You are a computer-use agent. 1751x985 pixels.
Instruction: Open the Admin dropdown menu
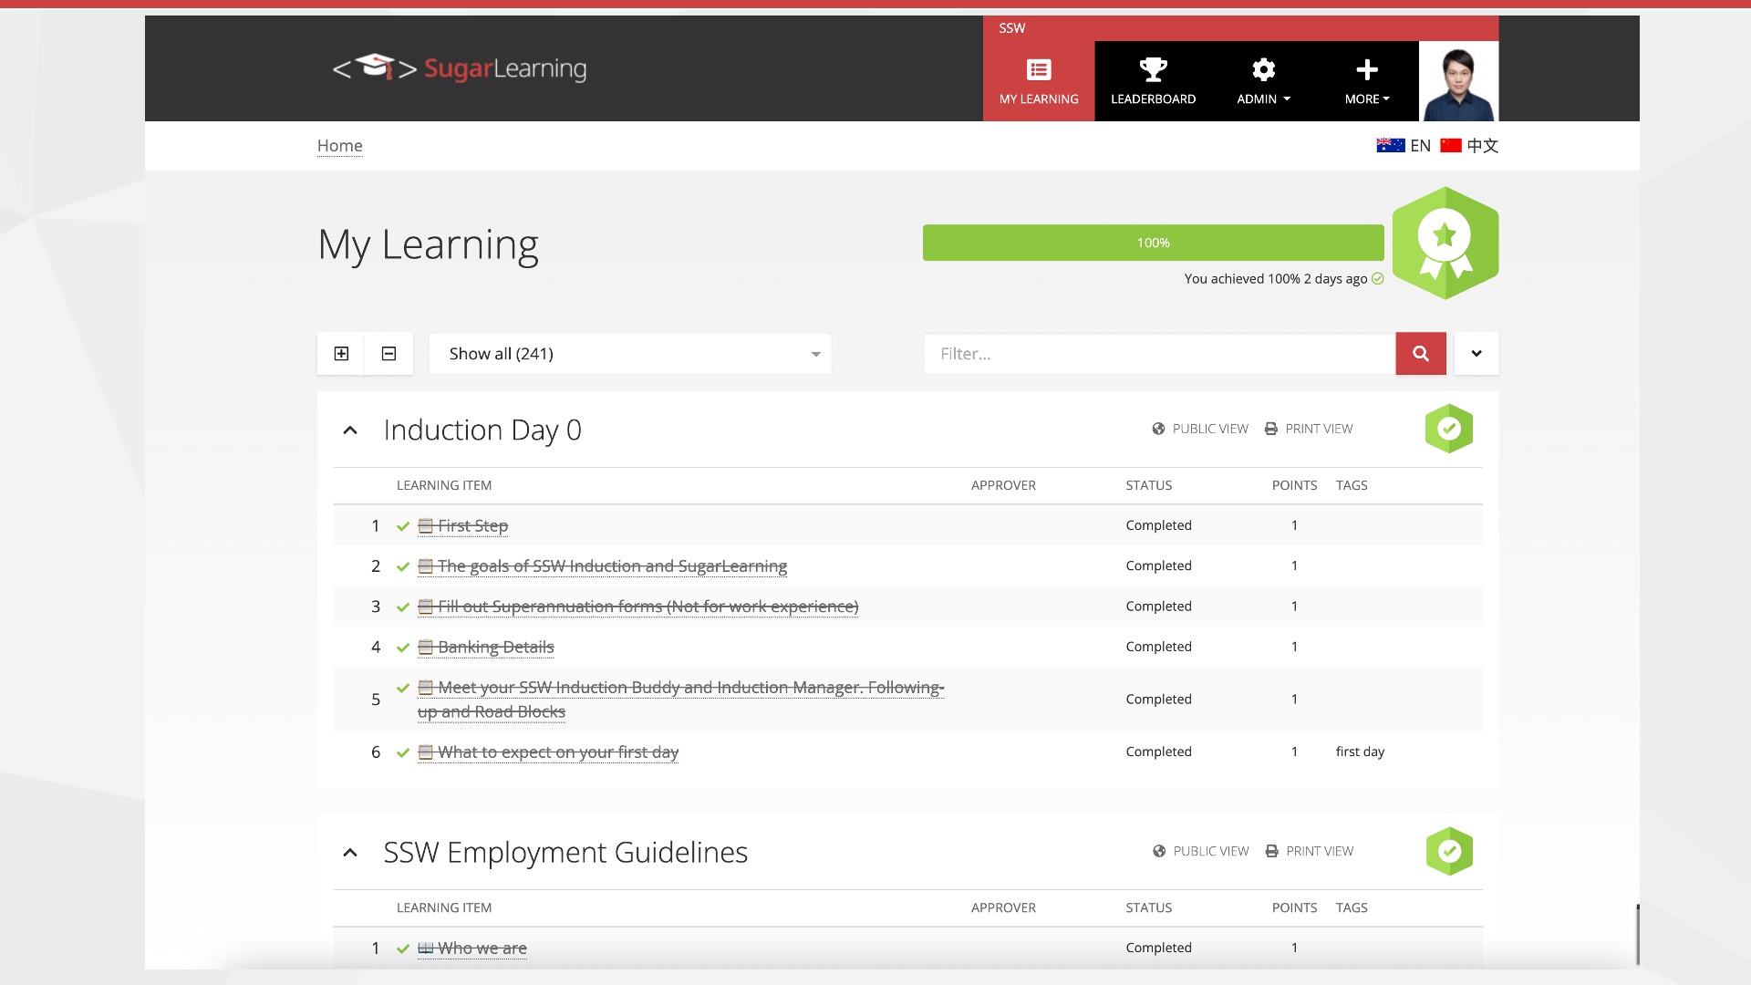(1263, 81)
